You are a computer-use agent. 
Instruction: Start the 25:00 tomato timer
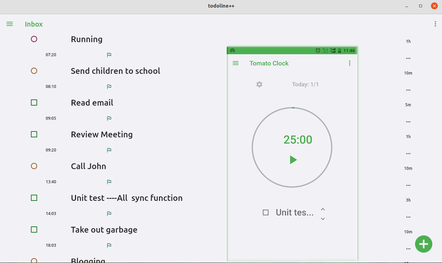(x=293, y=159)
